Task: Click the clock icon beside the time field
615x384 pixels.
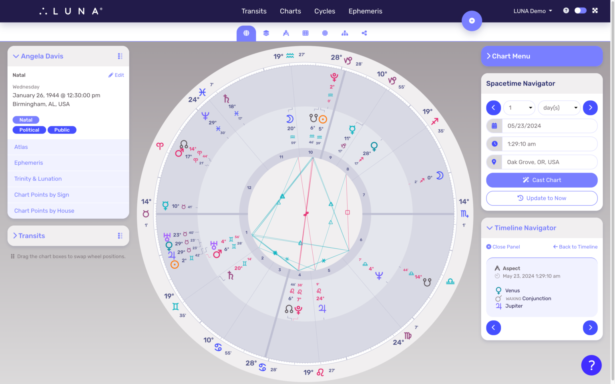Action: pos(494,144)
